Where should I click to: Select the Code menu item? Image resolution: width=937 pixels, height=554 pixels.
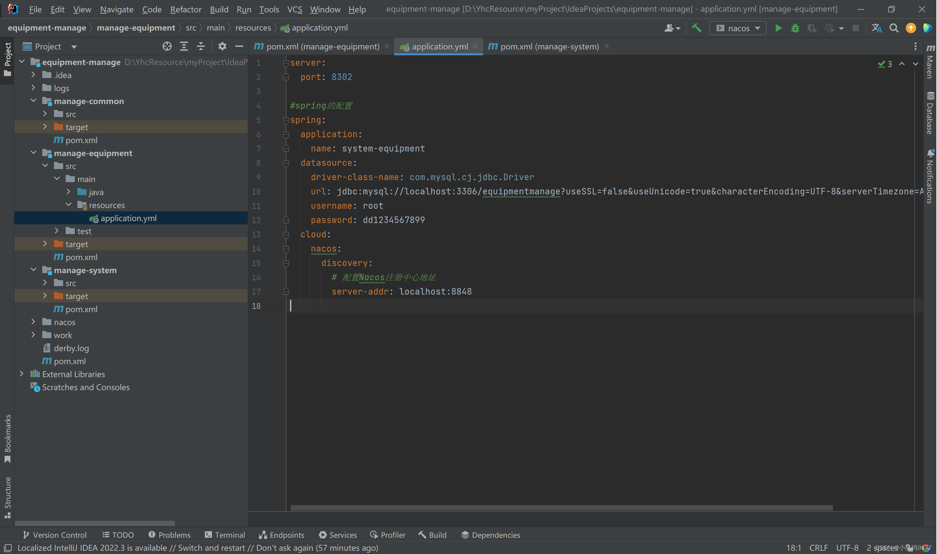[x=152, y=8]
